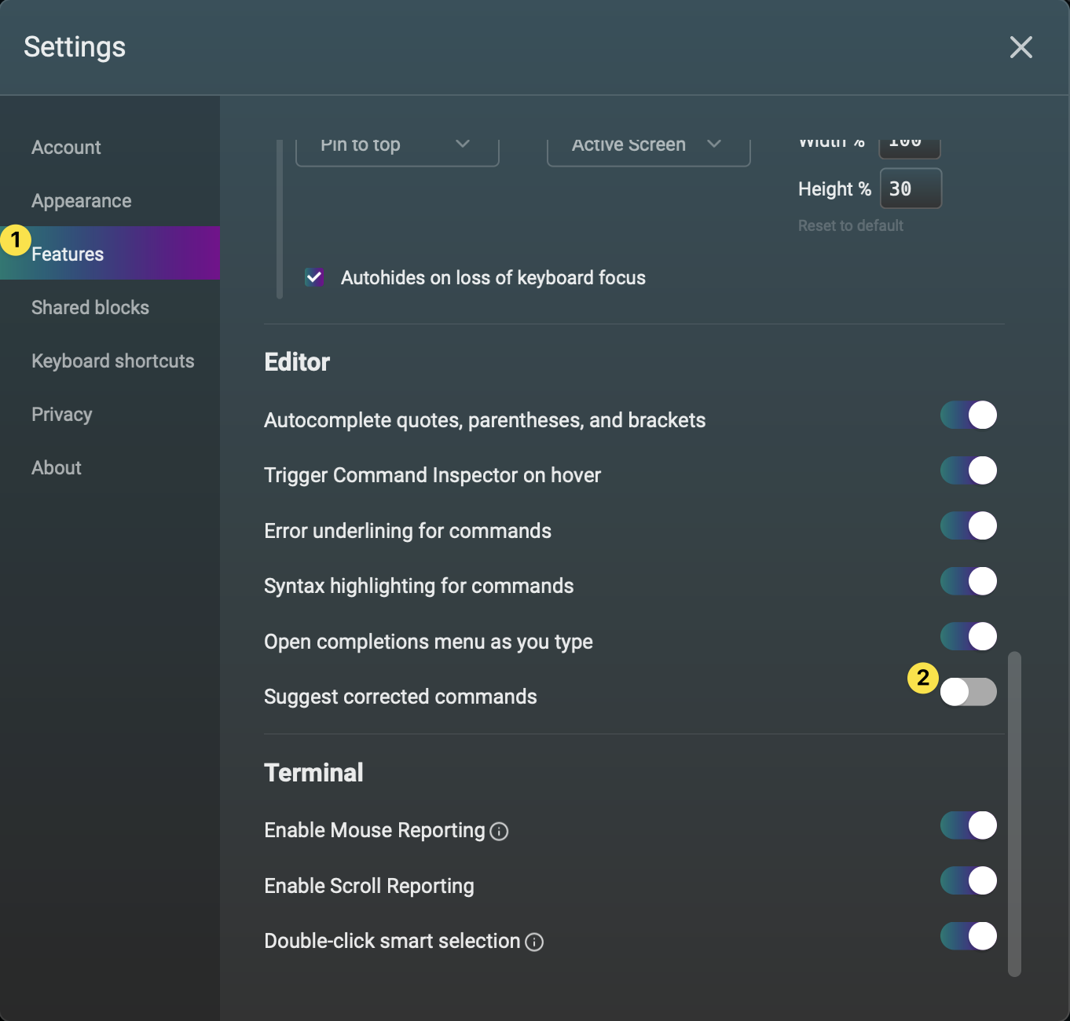
Task: Turn off Trigger Command Inspector on hover
Action: coord(968,470)
